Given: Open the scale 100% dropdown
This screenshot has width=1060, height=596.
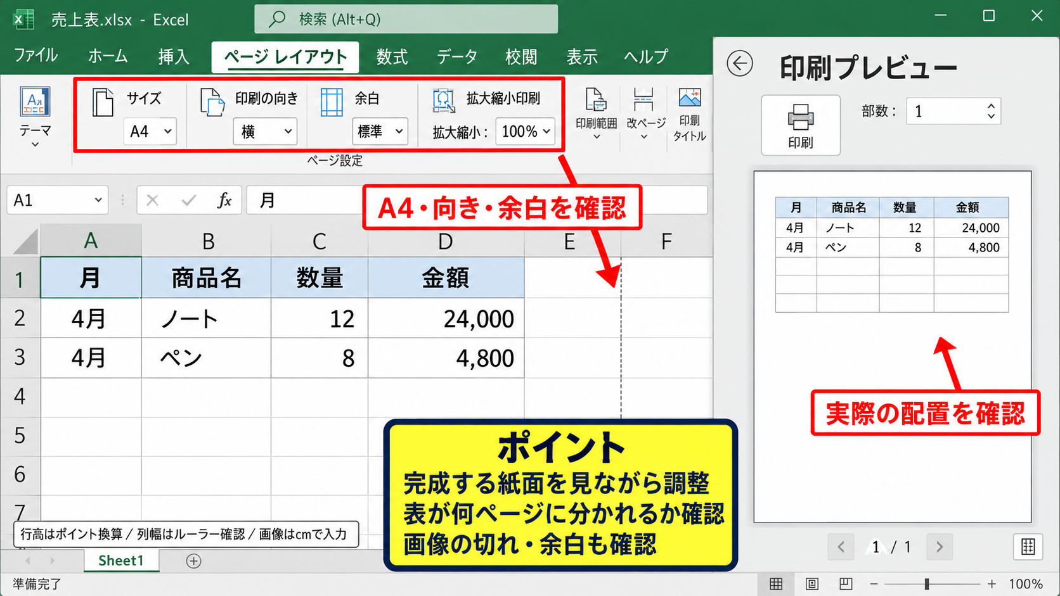Looking at the screenshot, I should (x=526, y=132).
